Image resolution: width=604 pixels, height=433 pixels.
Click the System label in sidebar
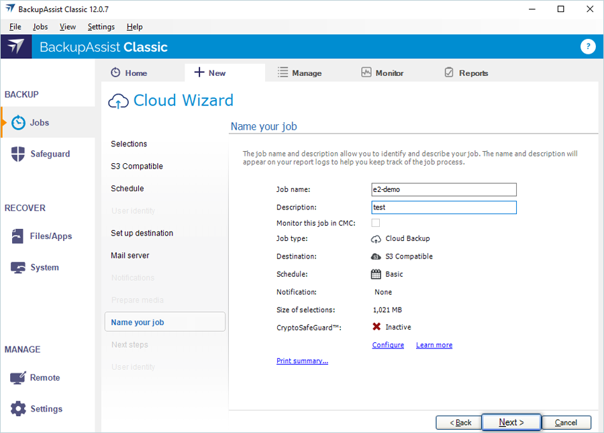point(45,267)
